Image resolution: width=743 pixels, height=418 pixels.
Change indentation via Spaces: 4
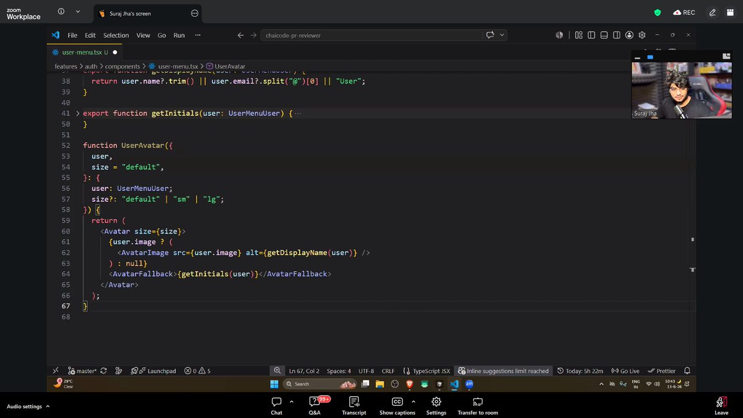339,371
